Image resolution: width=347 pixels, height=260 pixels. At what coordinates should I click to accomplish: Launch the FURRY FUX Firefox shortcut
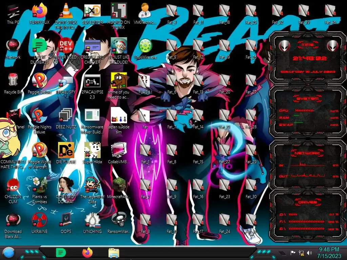click(x=39, y=11)
